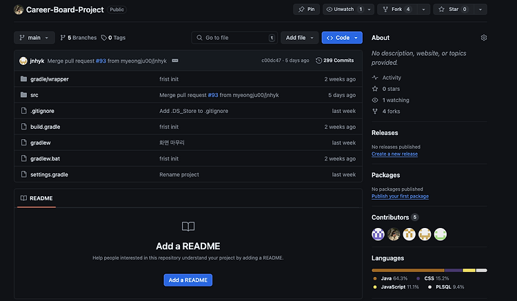Screen dimensions: 517x301
Task: Click the first purple contributor avatar
Action: pyautogui.click(x=378, y=234)
